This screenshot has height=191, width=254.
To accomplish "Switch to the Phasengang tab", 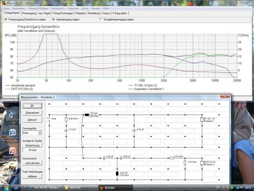I will 29,13.
